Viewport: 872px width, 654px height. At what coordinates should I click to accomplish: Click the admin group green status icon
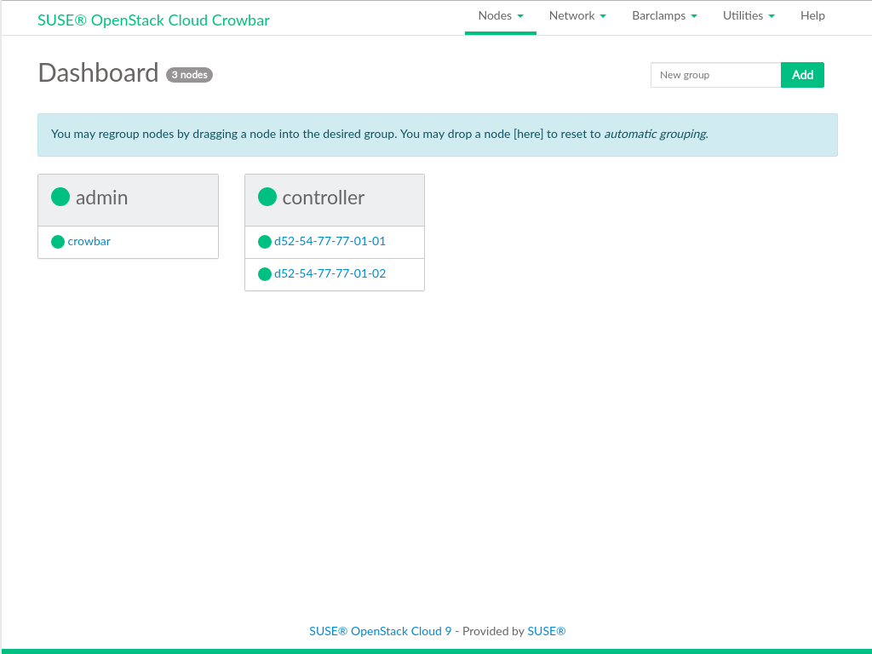(x=60, y=197)
